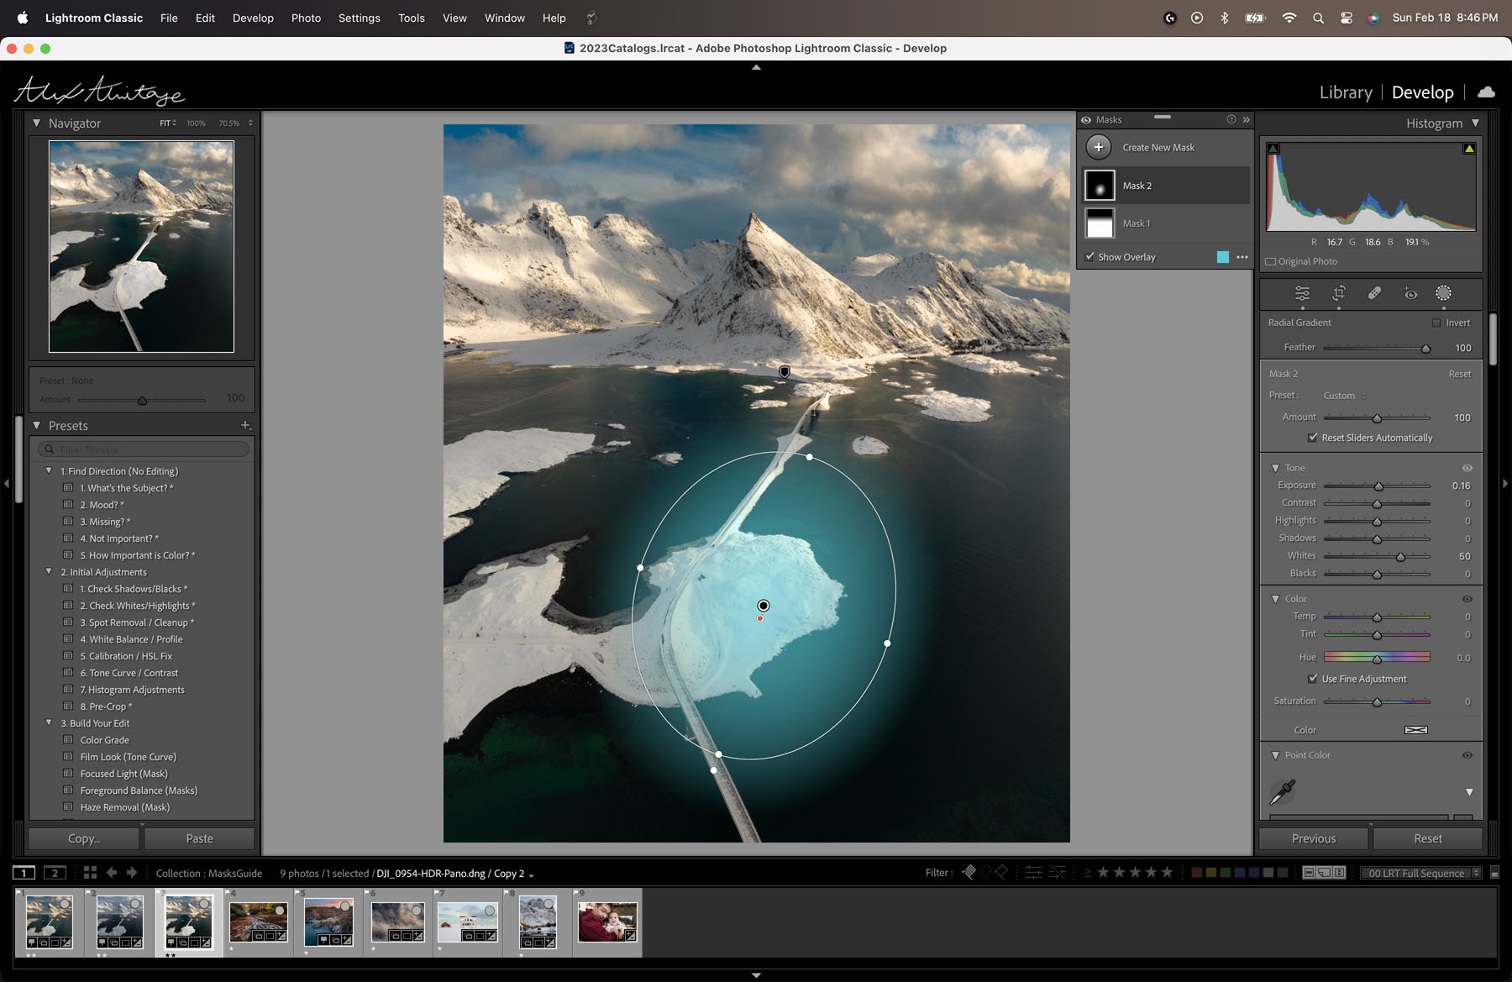Switch to the Library module
Image resolution: width=1512 pixels, height=982 pixels.
point(1346,92)
